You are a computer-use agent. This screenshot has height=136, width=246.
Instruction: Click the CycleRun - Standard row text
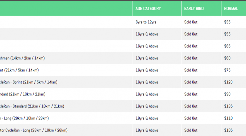[32, 106]
